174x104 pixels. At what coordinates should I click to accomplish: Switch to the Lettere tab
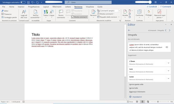(x=68, y=7)
